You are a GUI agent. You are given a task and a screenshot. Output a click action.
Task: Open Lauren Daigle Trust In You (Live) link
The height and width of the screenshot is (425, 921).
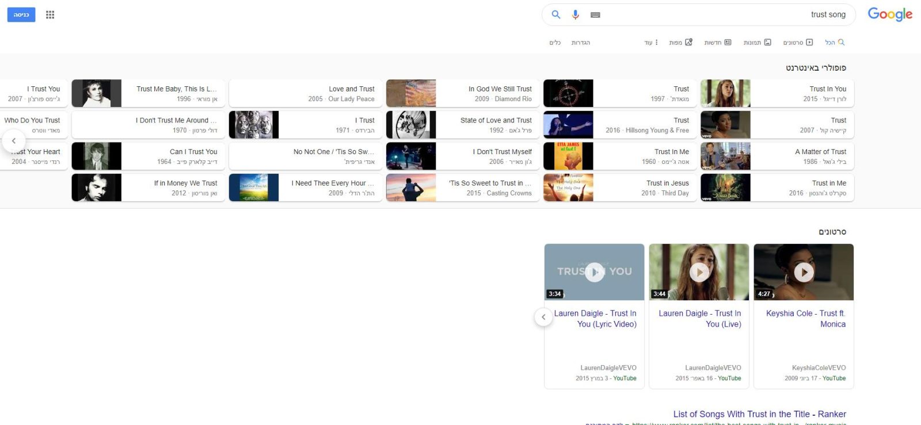(x=700, y=319)
